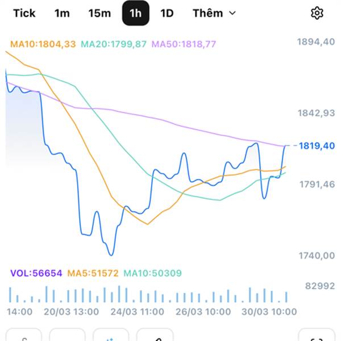Switch to the Tick timeframe
341x341 pixels.
(24, 13)
